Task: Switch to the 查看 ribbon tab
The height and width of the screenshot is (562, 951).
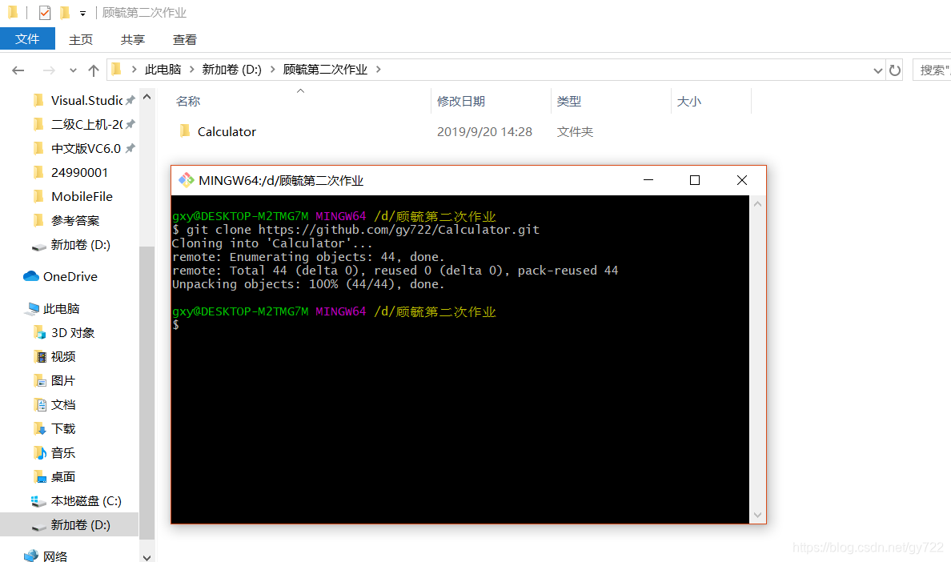Action: (x=184, y=39)
